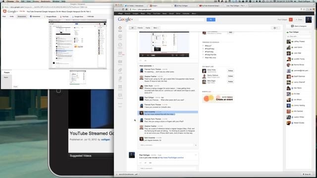Click the Start a hangout button
Screen dimensions: 317x178
(x=299, y=26)
